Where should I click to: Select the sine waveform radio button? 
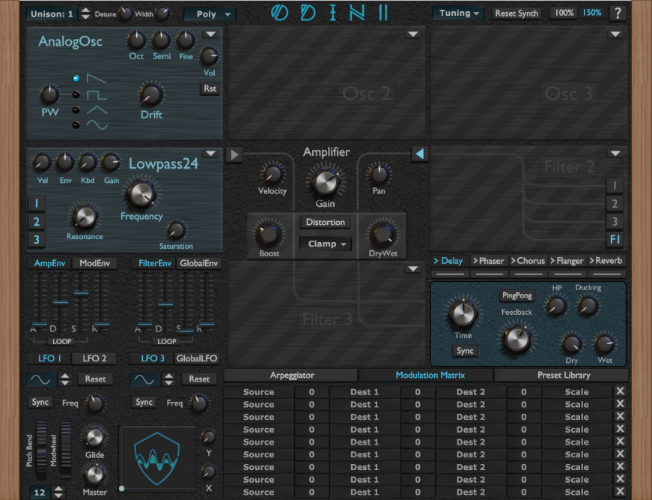[76, 125]
